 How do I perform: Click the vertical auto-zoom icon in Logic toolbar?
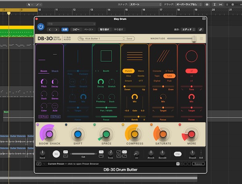tap(215, 4)
